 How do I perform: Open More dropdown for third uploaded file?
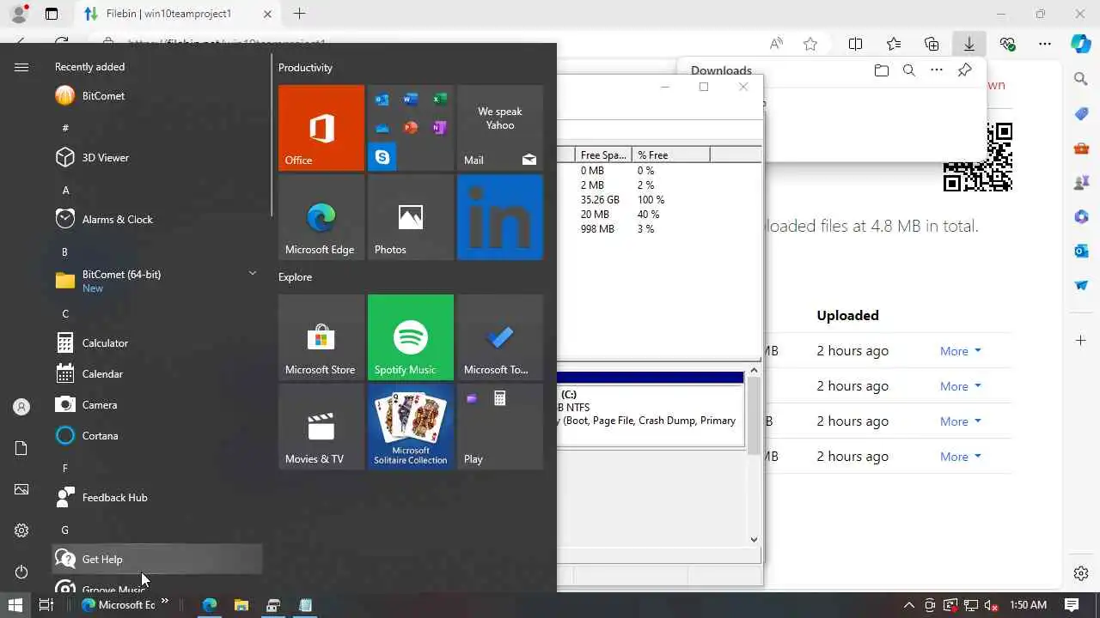pyautogui.click(x=960, y=421)
